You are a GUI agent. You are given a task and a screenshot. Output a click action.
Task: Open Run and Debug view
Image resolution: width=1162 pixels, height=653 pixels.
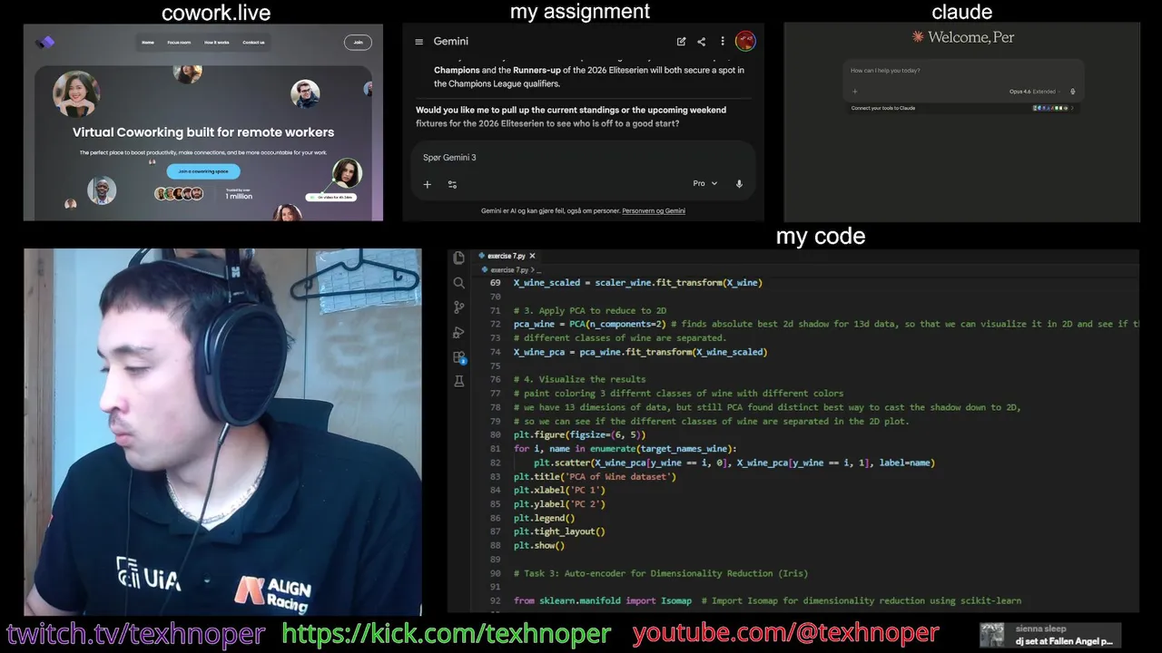(458, 332)
